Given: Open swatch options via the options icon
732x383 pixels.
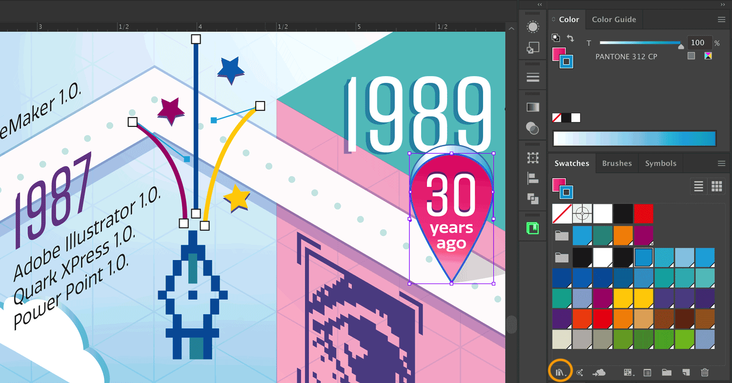Looking at the screenshot, I should 647,372.
